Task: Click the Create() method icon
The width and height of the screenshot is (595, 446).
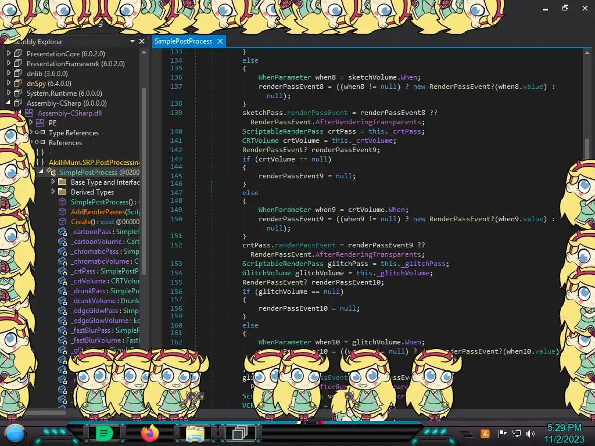Action: (x=62, y=221)
